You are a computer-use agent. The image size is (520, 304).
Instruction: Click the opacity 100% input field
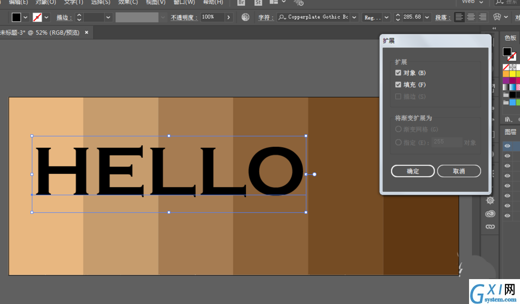(213, 17)
